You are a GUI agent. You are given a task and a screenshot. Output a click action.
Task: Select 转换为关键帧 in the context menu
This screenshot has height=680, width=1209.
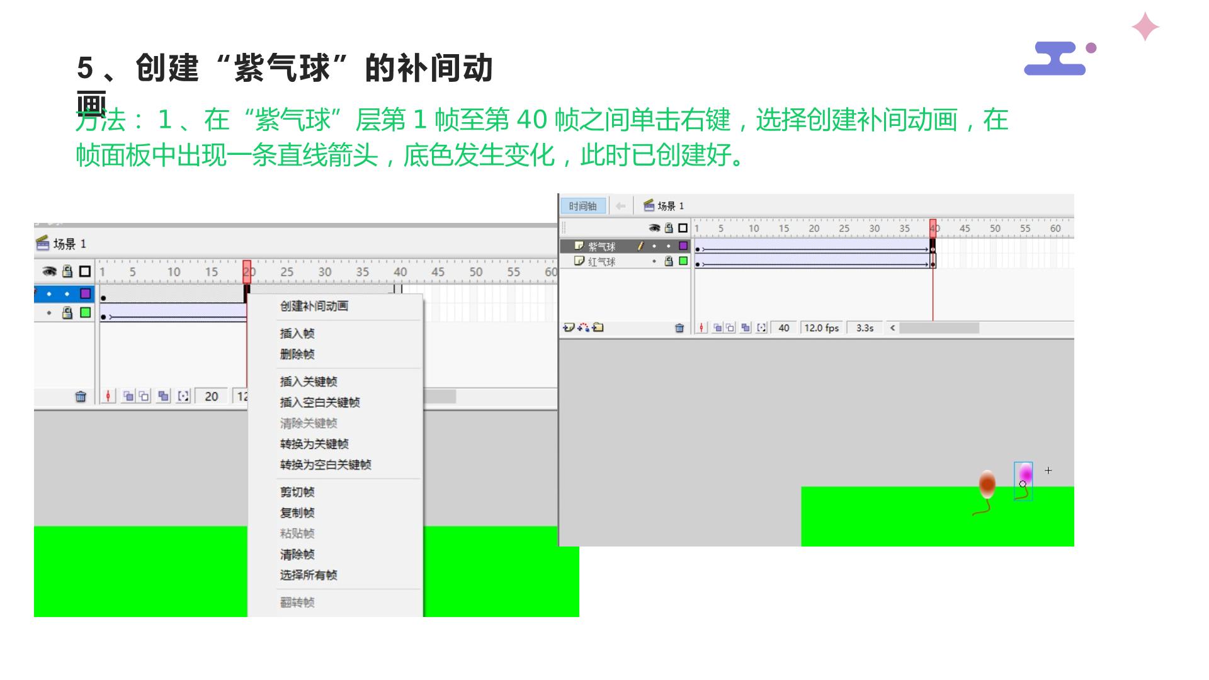314,444
